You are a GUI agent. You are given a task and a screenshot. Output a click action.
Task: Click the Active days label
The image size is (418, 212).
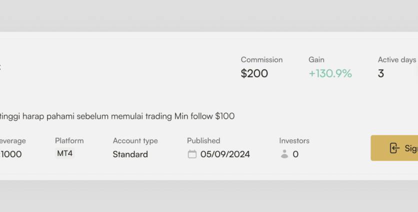coord(397,59)
